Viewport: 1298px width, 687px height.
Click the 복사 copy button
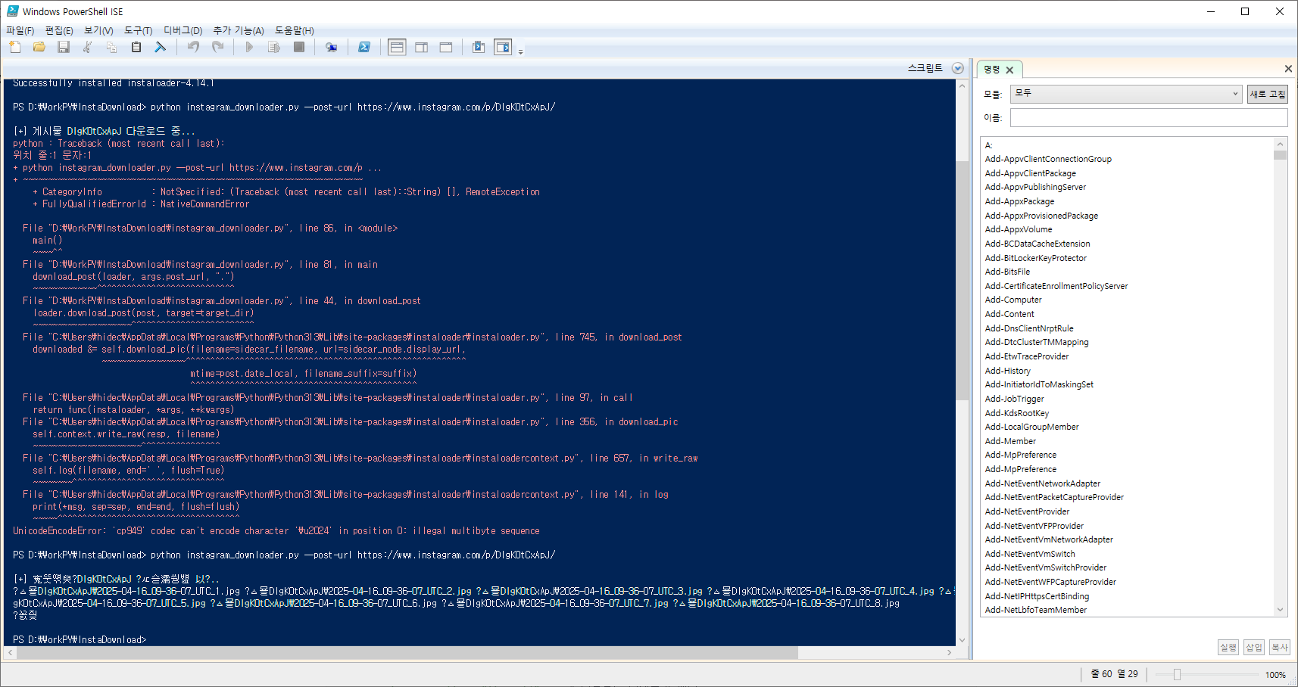click(1280, 647)
